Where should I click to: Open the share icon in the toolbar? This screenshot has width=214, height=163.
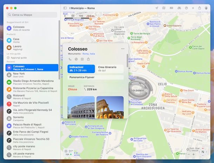(200, 8)
